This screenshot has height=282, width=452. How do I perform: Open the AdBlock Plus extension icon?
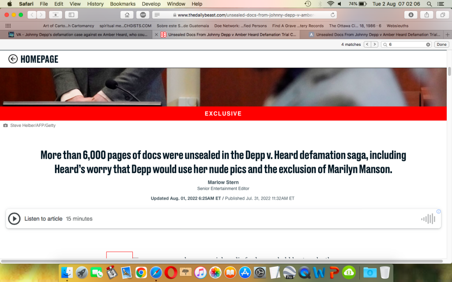(x=143, y=15)
